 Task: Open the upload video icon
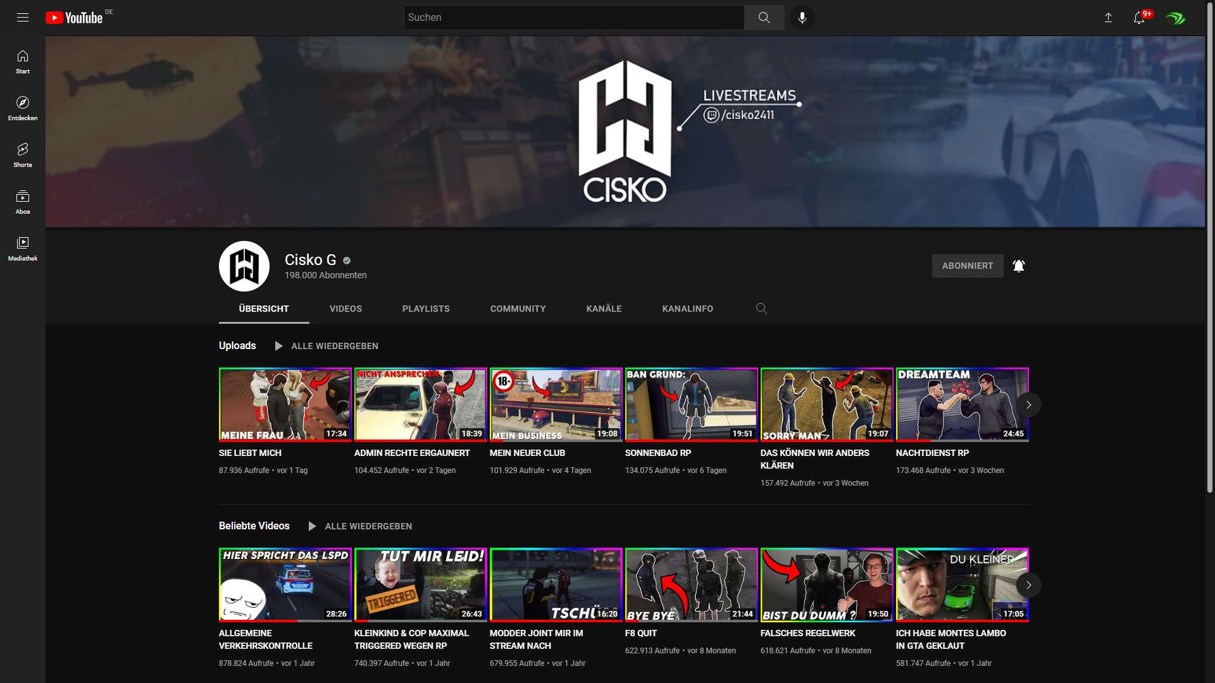point(1108,18)
